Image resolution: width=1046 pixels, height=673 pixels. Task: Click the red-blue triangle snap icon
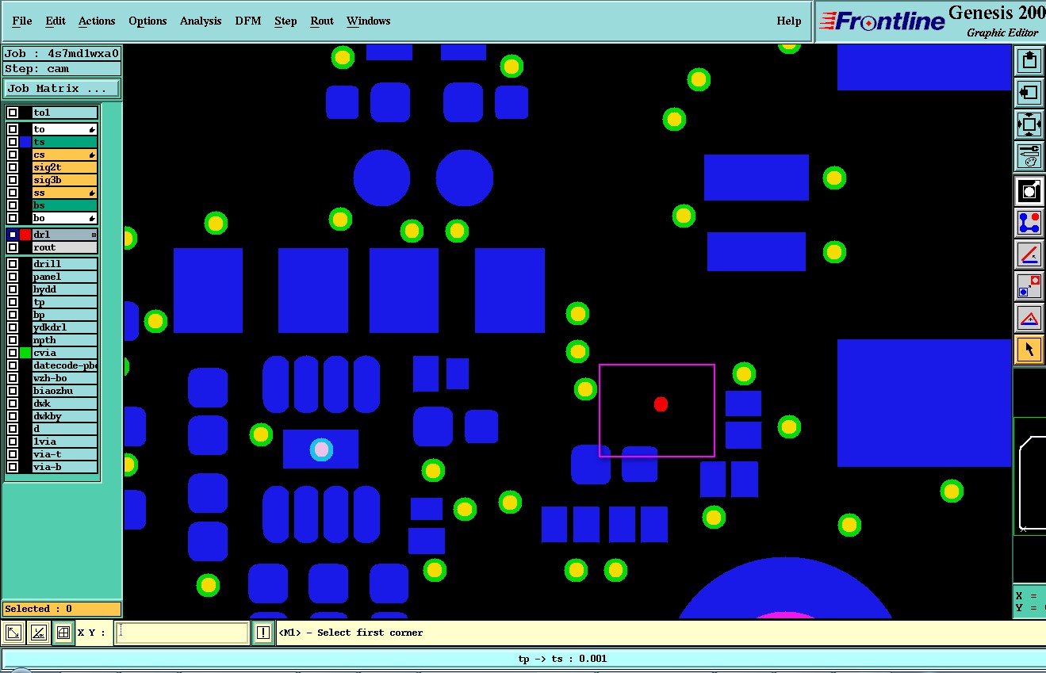click(1029, 318)
